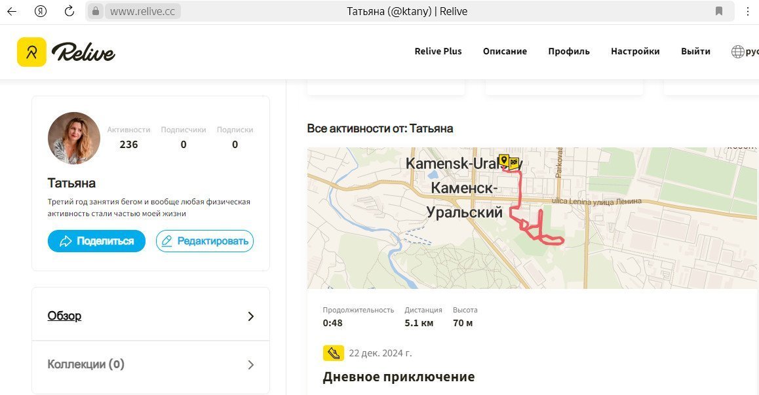The image size is (759, 395).
Task: Reload the page with refresh icon
Action: pos(69,11)
